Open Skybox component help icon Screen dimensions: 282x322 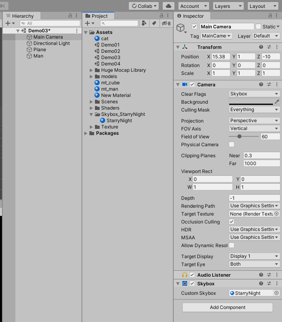[261, 283]
